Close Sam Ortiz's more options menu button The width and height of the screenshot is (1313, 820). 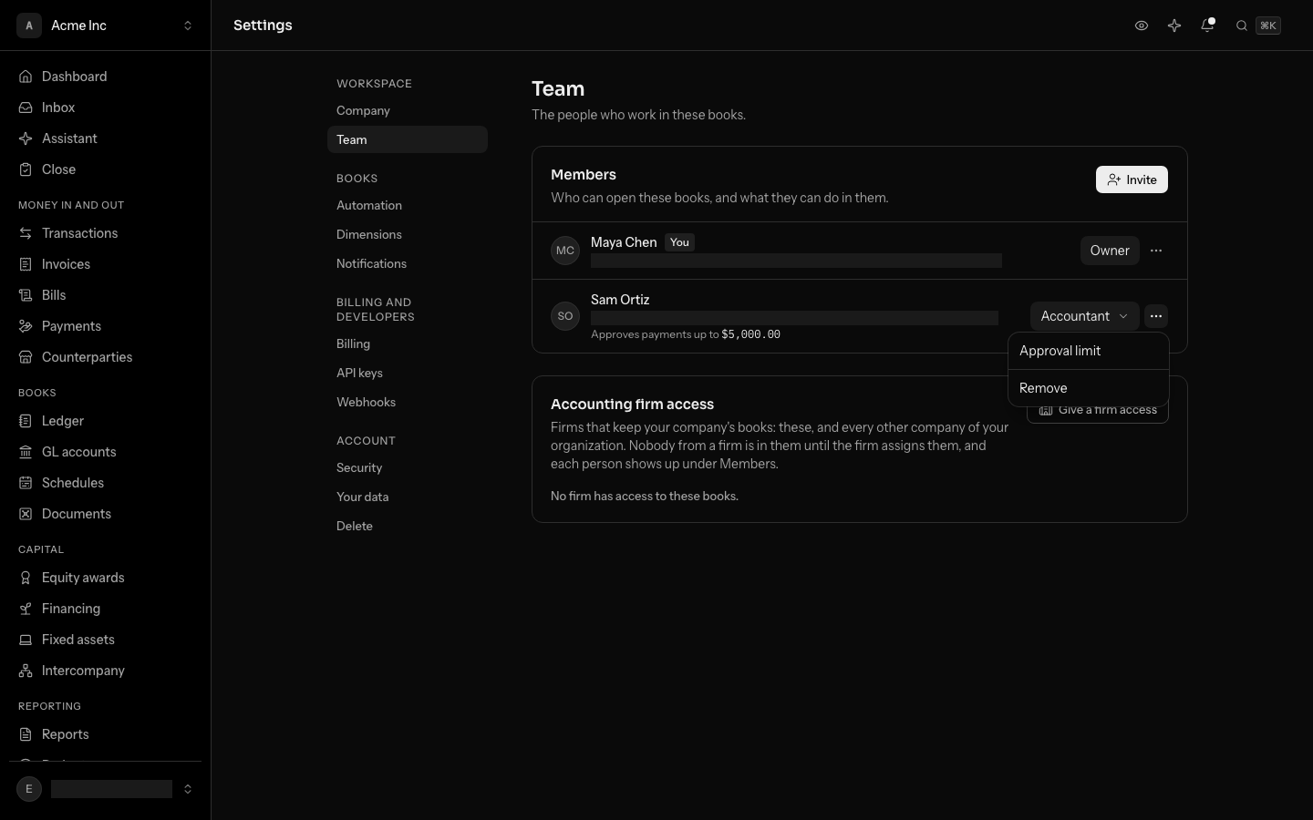[1156, 316]
